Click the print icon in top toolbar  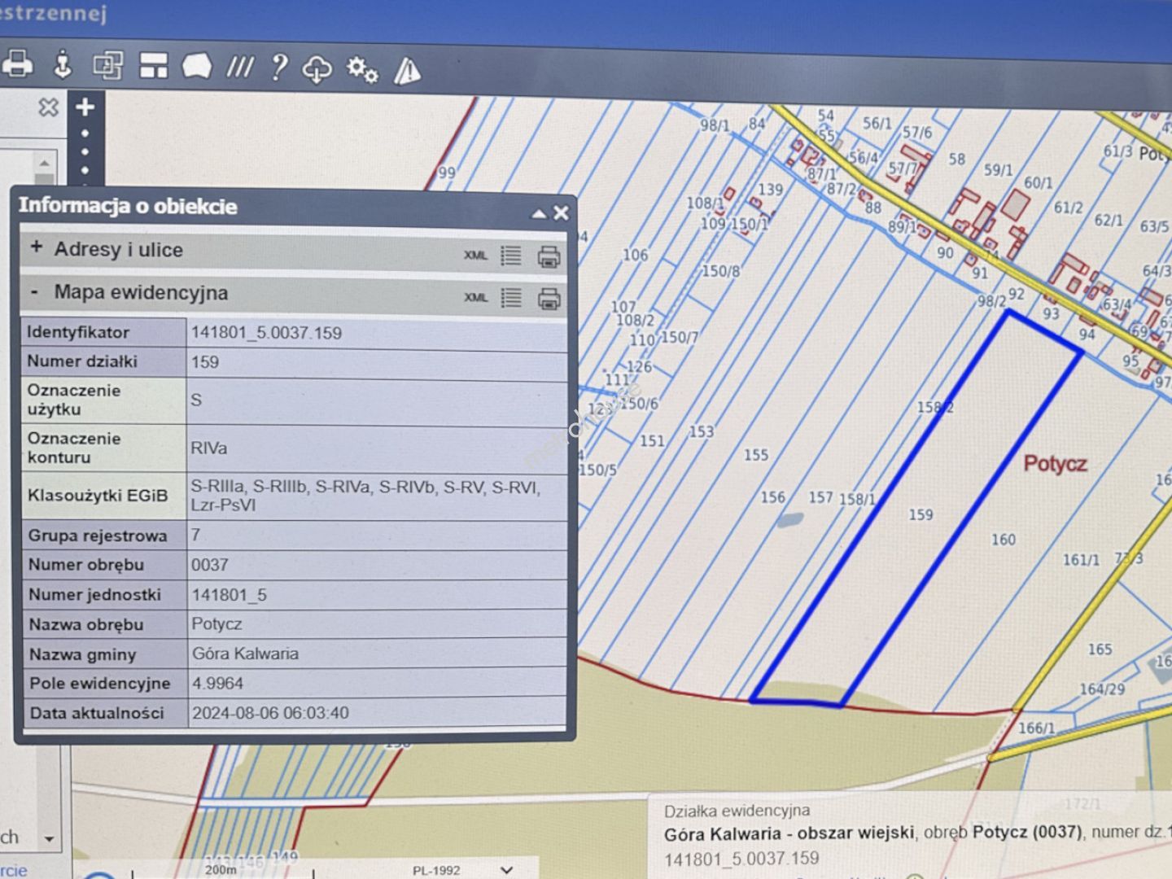(17, 63)
